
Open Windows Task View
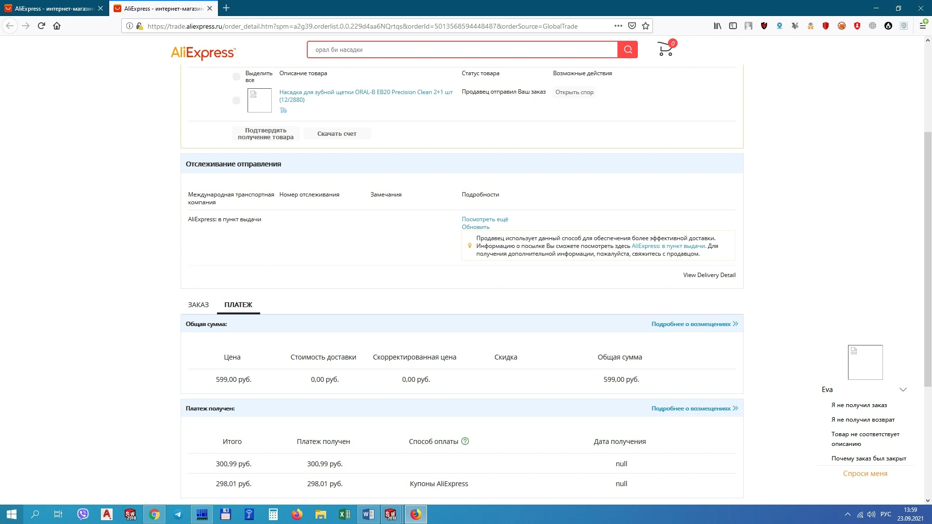pyautogui.click(x=58, y=514)
